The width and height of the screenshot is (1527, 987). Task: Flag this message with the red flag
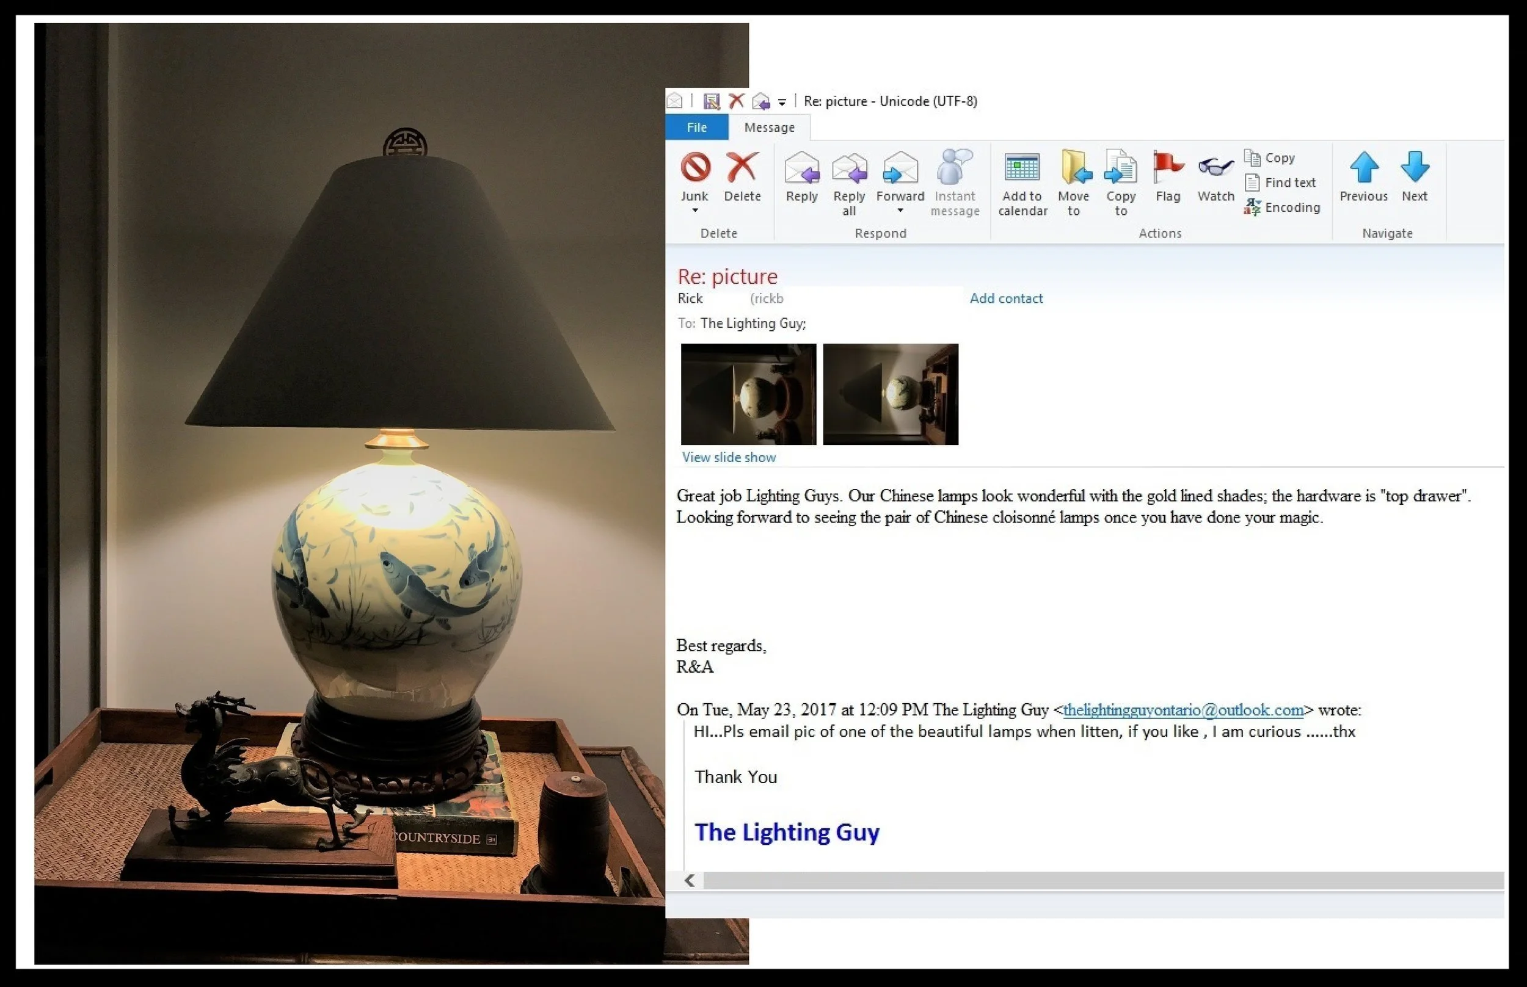(1167, 168)
